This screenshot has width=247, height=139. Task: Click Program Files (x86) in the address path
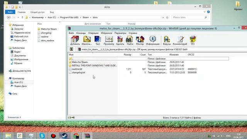[x=69, y=17]
